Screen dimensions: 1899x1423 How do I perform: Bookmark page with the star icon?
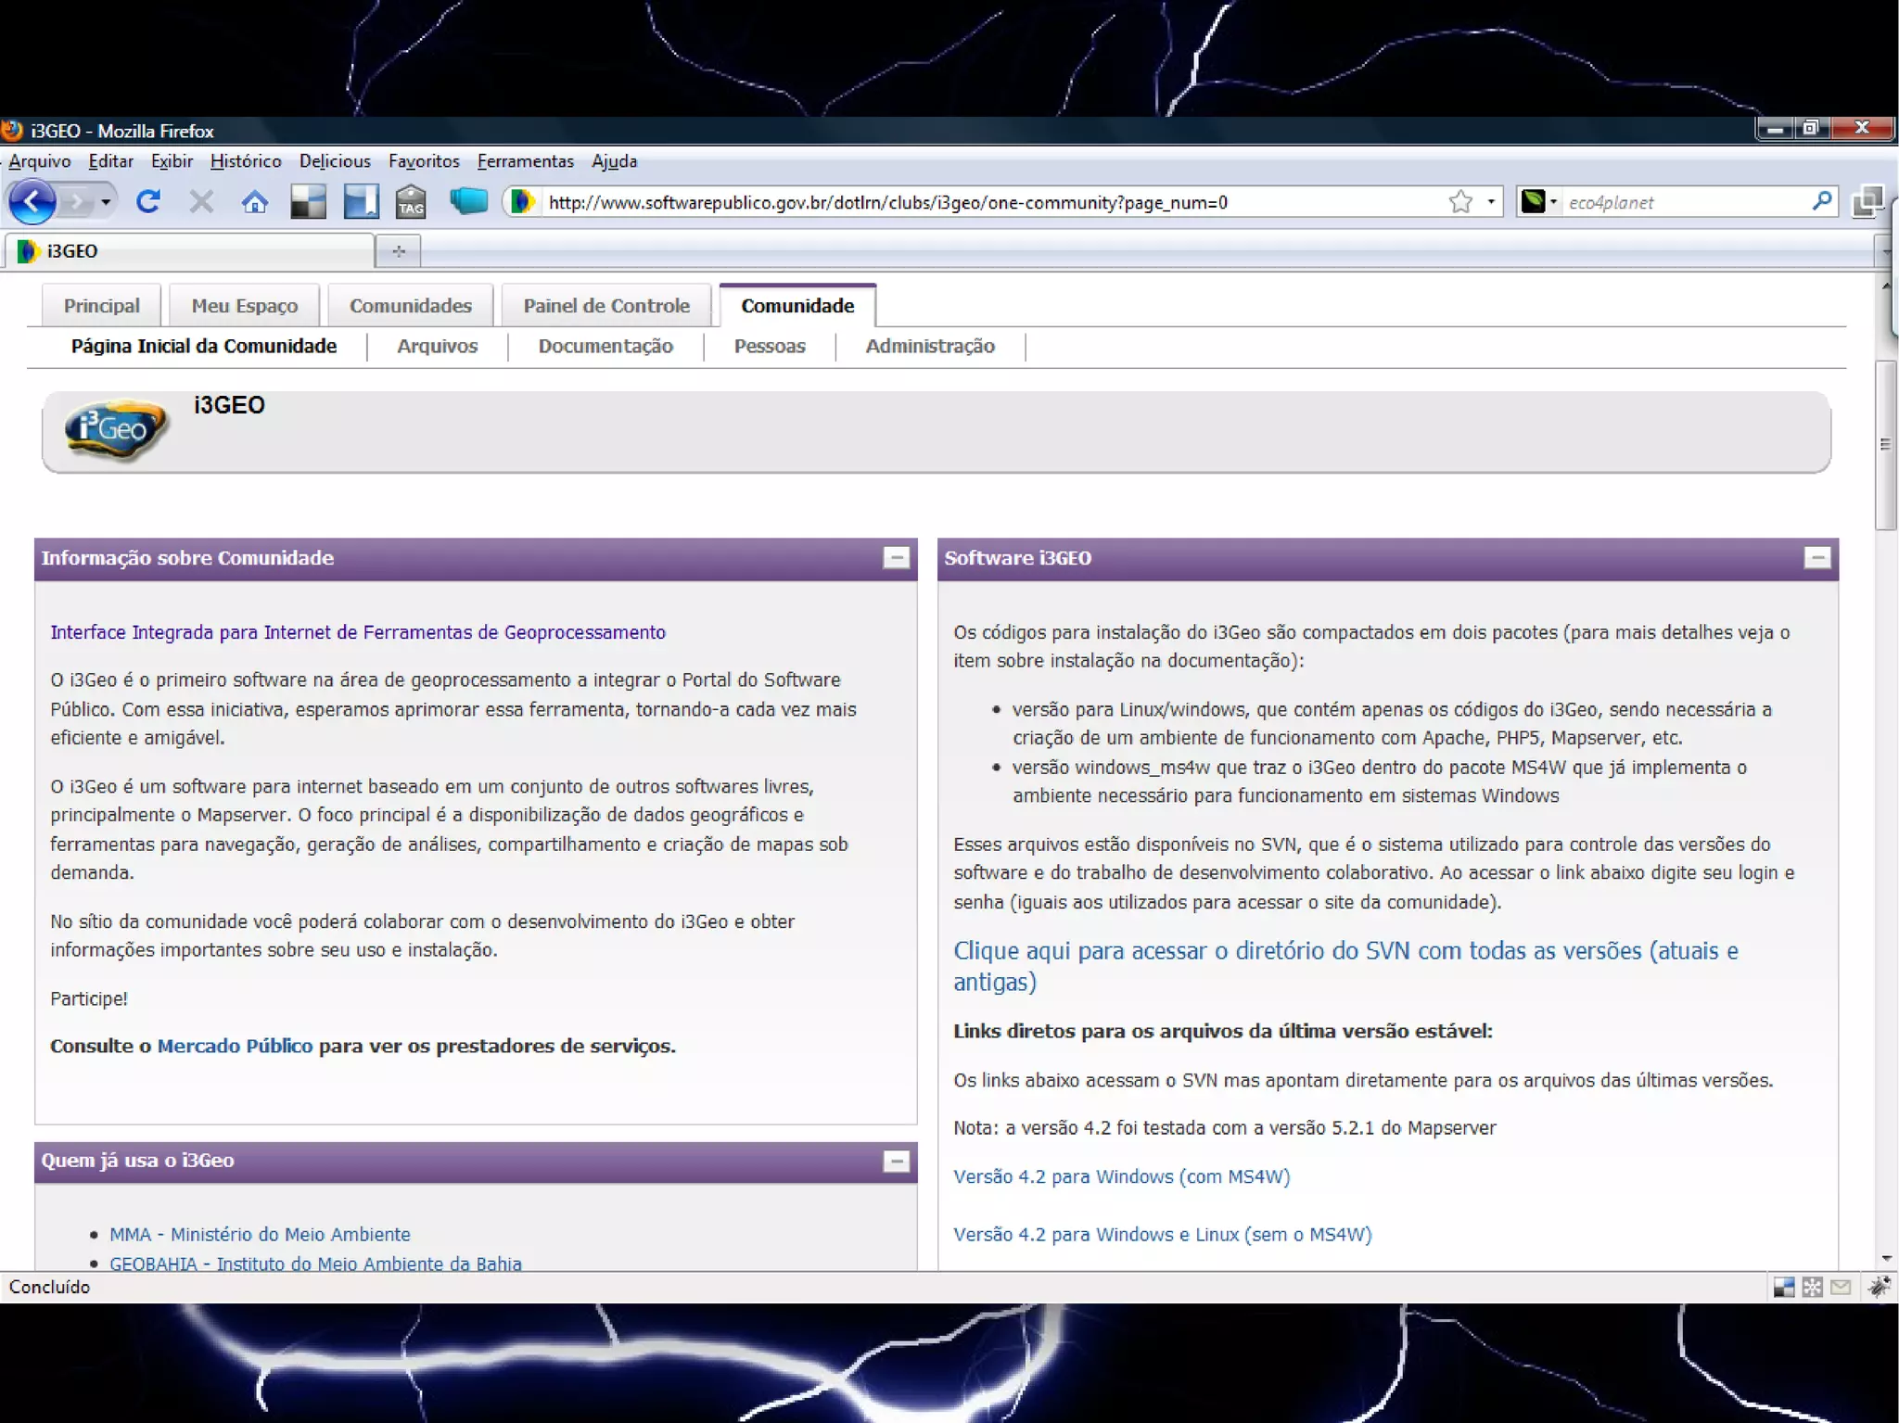pyautogui.click(x=1460, y=201)
